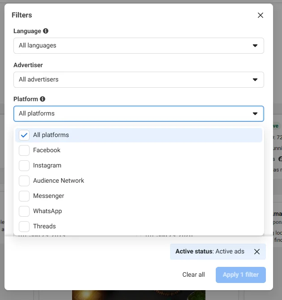282x300 pixels.
Task: Click the Language info icon
Action: click(46, 31)
